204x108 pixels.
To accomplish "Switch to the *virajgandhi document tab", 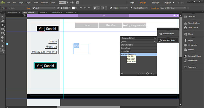I will pyautogui.click(x=13, y=12).
